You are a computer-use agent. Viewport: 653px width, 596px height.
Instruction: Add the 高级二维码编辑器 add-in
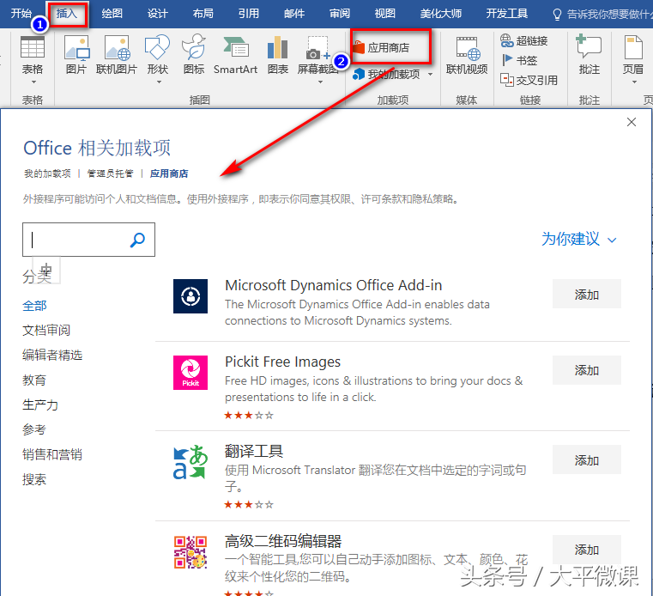coord(586,550)
